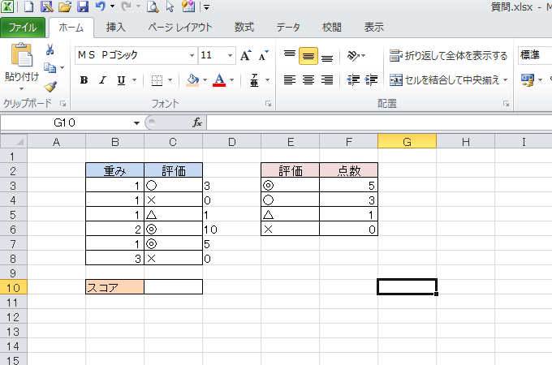Click the Increase Font Size icon
Screen dimensions: 552x365
pos(245,56)
